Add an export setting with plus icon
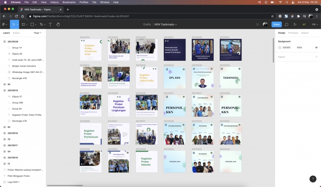 pyautogui.click(x=316, y=57)
